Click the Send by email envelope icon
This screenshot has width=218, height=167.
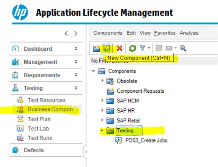pos(169,48)
